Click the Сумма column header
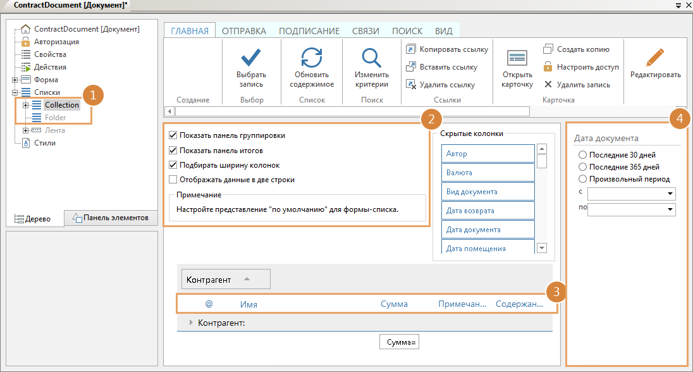Viewport: 693px width, 372px height. click(393, 304)
